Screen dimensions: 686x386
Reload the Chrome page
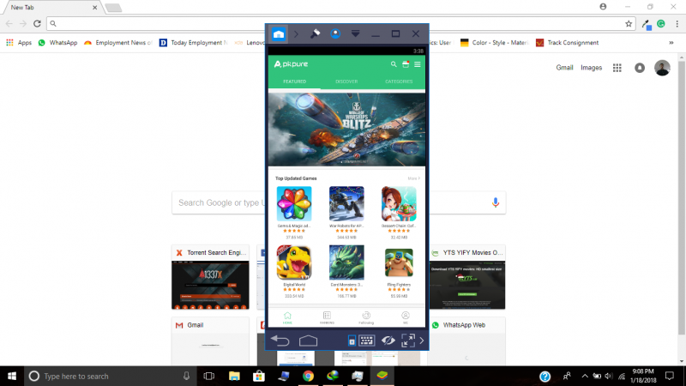tap(37, 24)
